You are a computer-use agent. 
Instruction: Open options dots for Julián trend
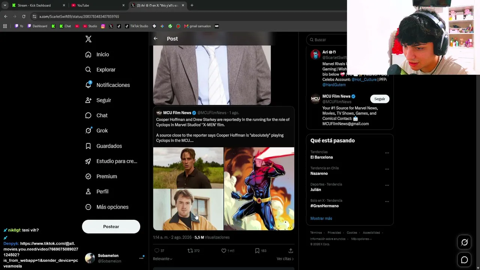[x=387, y=185]
